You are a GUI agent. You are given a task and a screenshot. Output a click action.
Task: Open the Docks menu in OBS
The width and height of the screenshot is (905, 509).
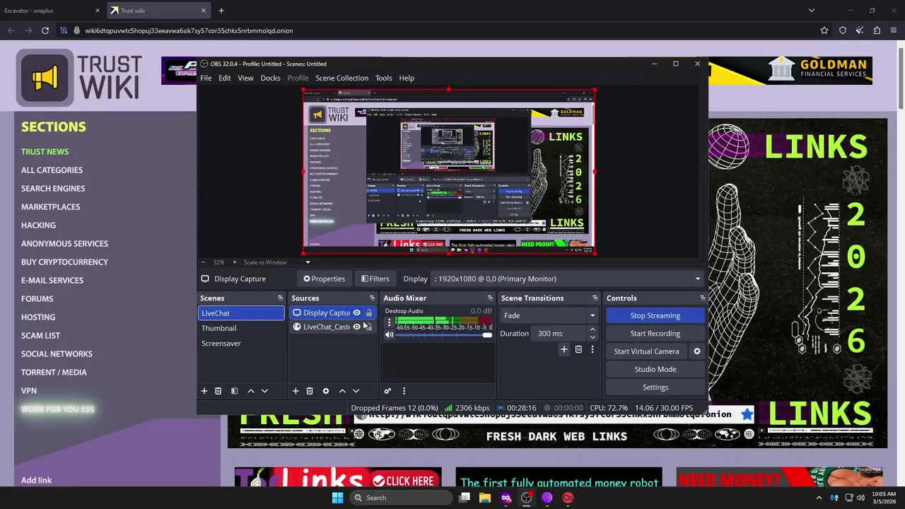pyautogui.click(x=271, y=78)
